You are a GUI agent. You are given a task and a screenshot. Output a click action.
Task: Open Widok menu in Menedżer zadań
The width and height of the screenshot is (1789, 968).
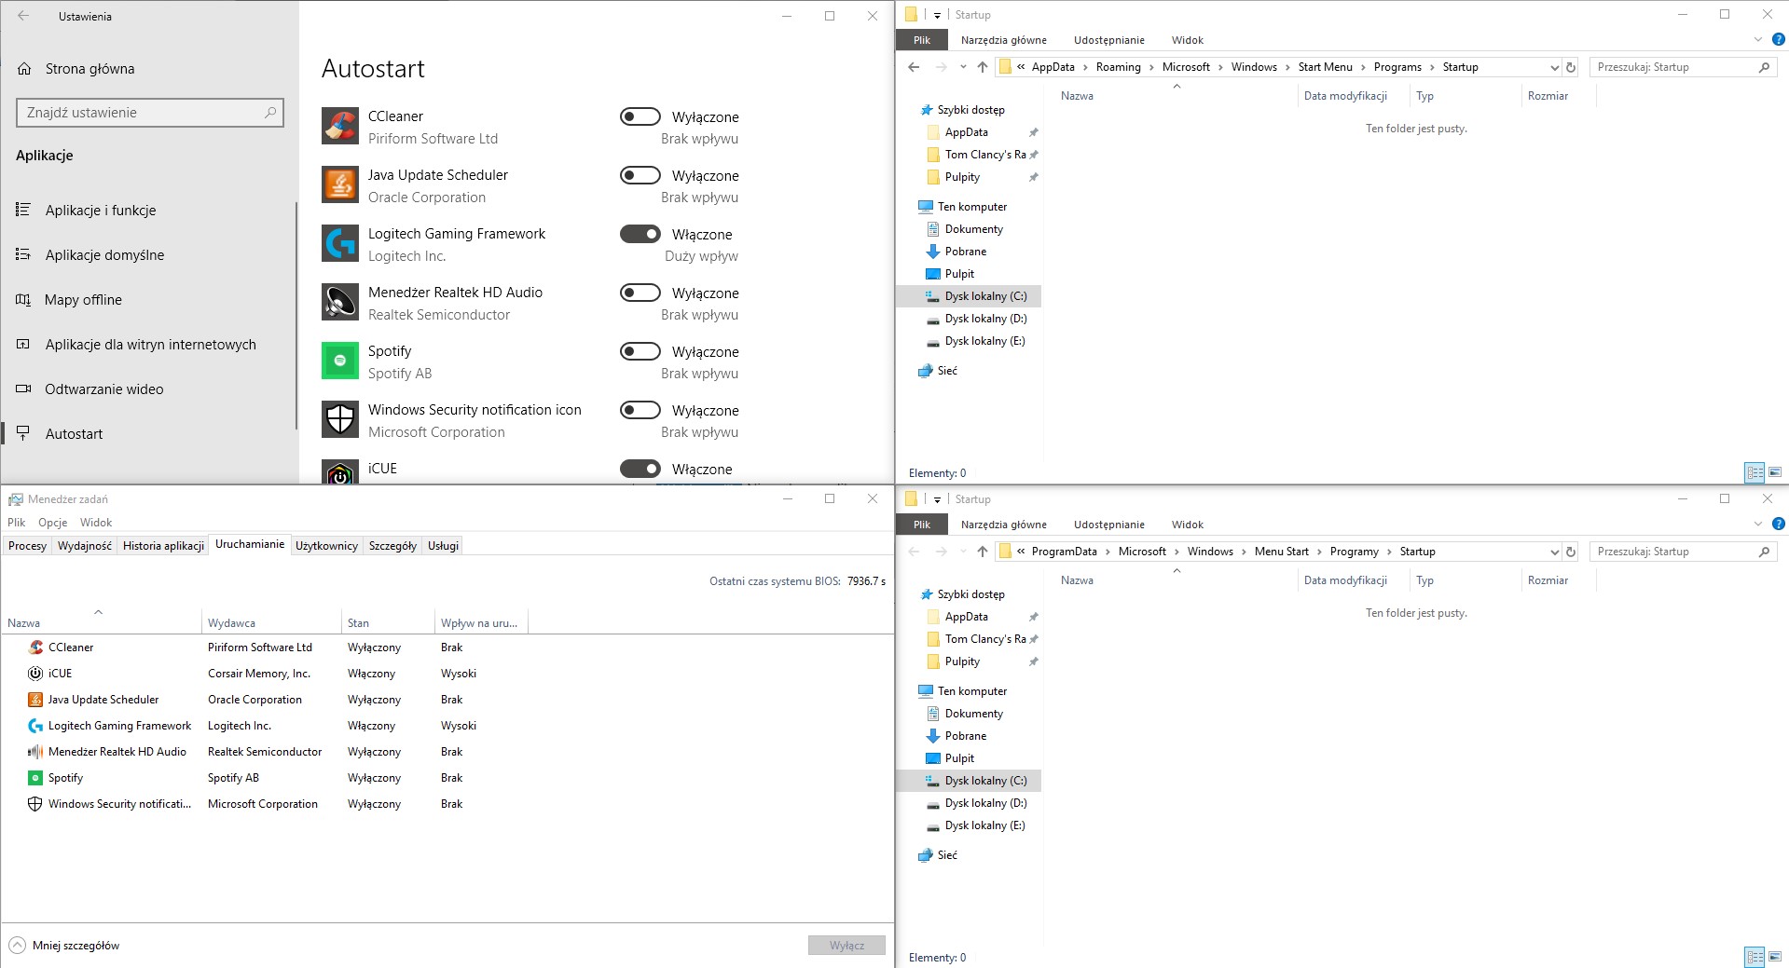coord(96,523)
